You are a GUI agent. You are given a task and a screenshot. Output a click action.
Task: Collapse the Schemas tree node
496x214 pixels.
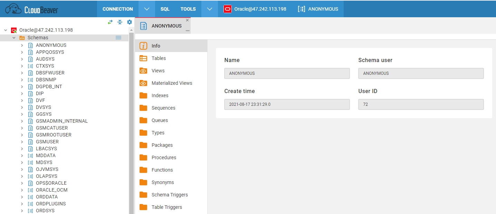pyautogui.click(x=14, y=38)
